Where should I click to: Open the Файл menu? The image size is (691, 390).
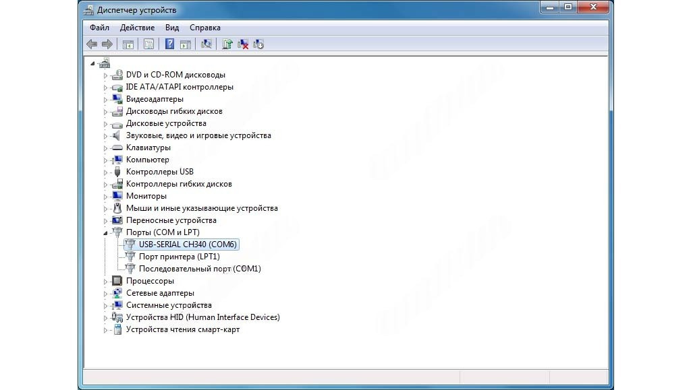(99, 28)
